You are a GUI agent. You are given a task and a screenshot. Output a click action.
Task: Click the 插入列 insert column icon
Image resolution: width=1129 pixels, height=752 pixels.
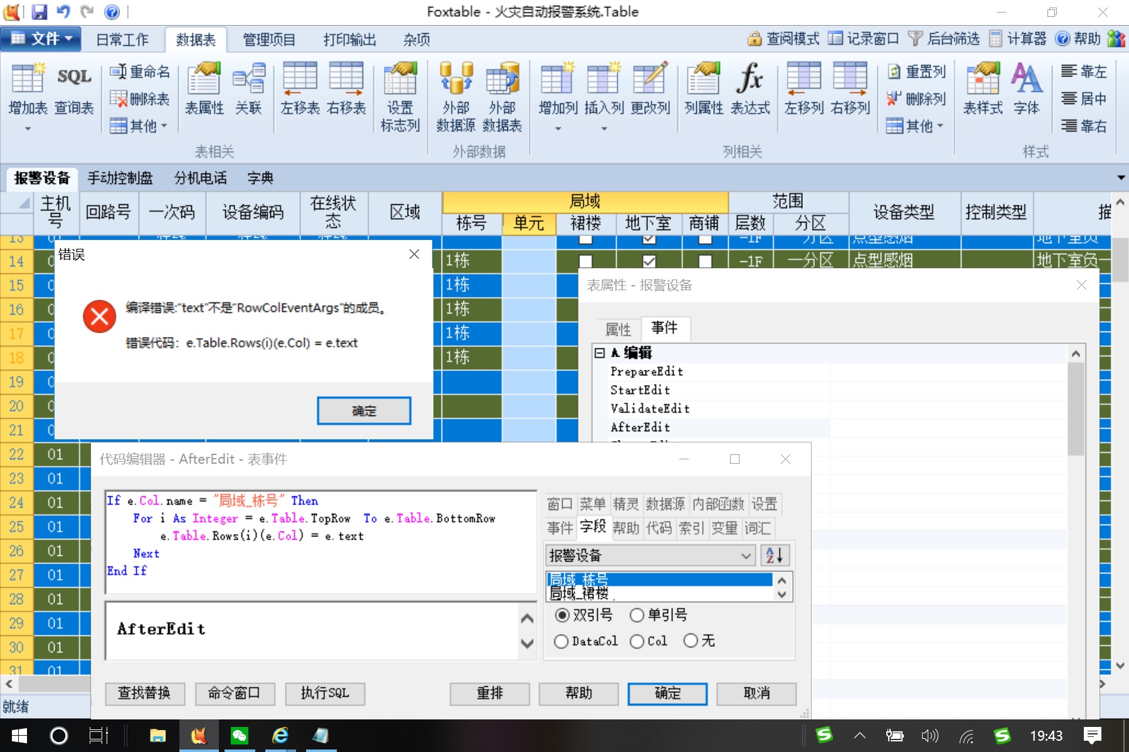604,88
